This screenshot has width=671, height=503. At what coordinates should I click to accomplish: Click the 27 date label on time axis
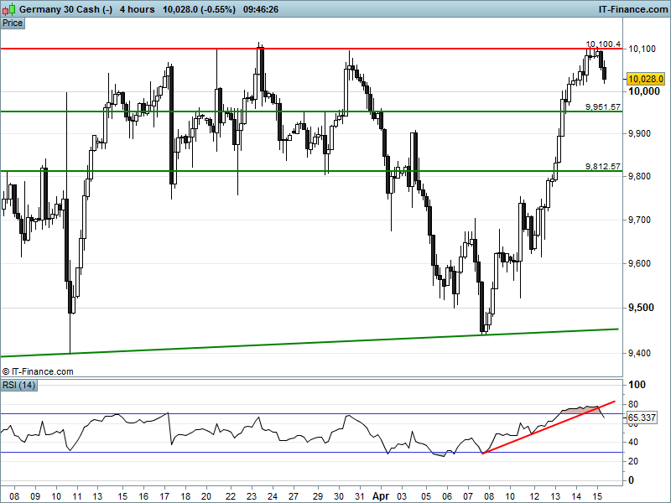pyautogui.click(x=293, y=496)
